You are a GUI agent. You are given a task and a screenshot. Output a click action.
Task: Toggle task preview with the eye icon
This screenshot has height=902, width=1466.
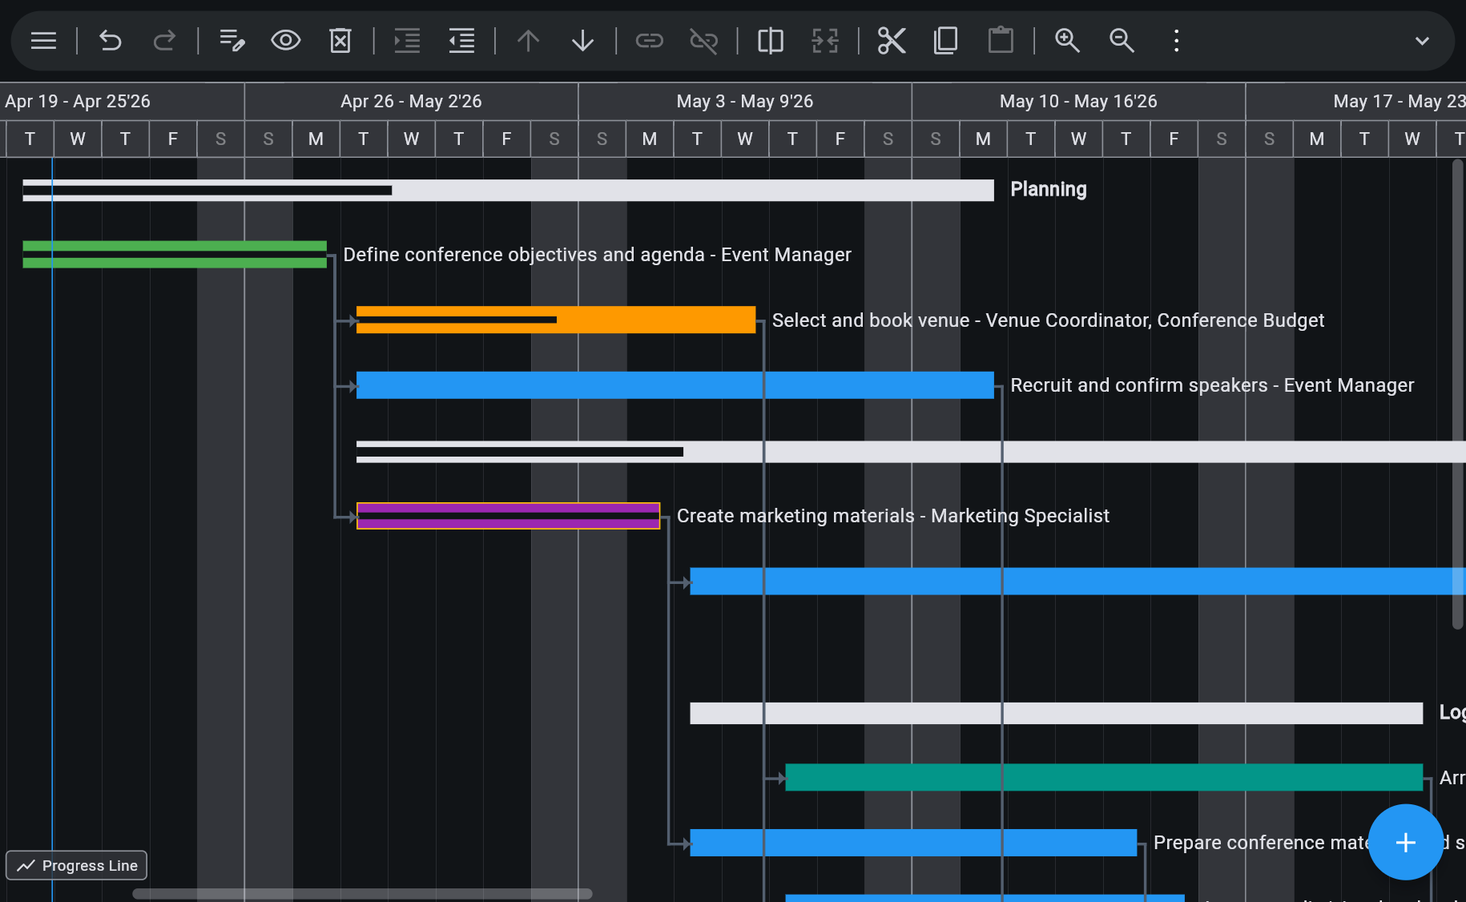285,40
